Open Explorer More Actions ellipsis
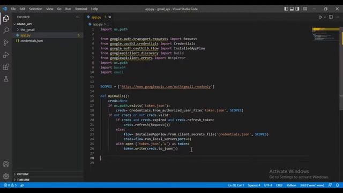343x193 pixels. tap(77, 17)
